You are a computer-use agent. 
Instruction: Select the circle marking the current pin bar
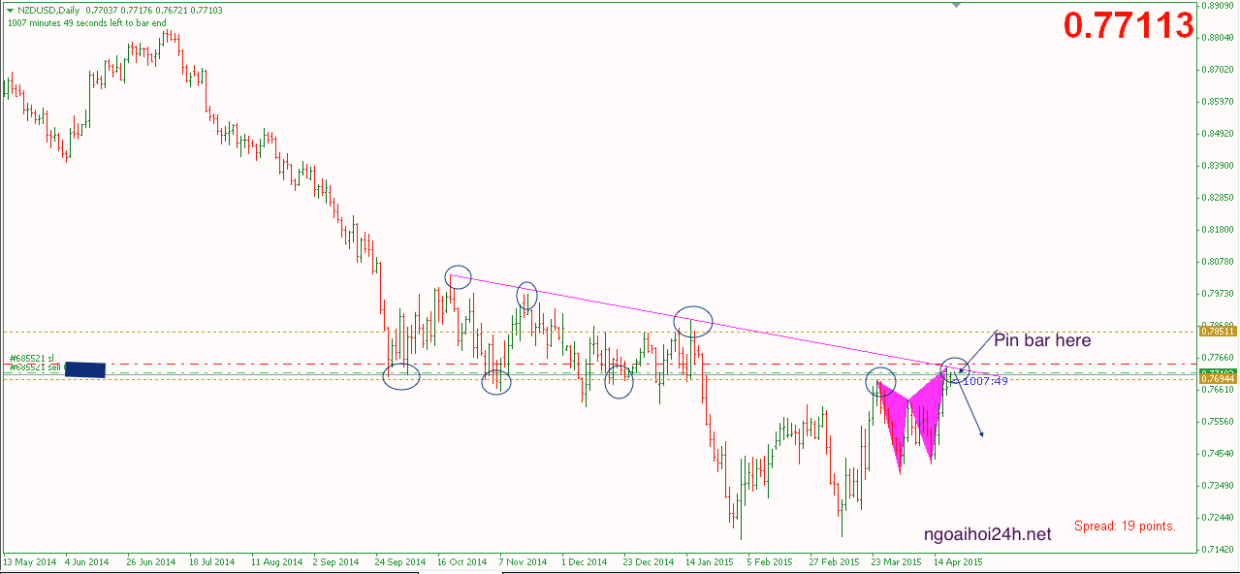point(955,367)
